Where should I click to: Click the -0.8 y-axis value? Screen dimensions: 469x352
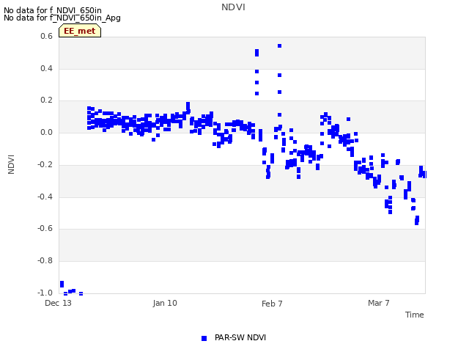coord(45,261)
